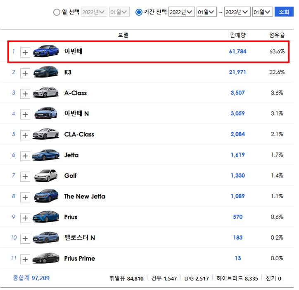
Task: Click the 2,084 sales figure
Action: pyautogui.click(x=237, y=134)
